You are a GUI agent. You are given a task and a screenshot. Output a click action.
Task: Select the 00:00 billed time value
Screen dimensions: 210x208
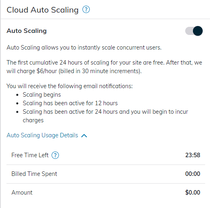click(x=193, y=174)
